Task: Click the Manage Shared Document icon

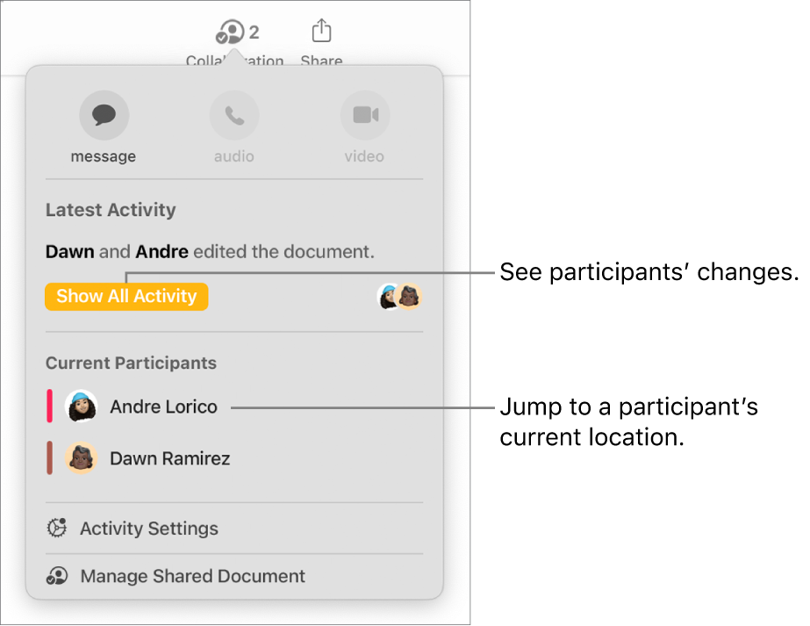Action: tap(57, 576)
